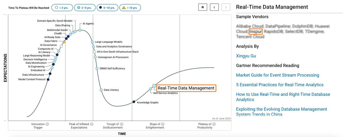Open Innovation Trigger info icon
Viewport: 343px width, 137px height.
click(x=47, y=124)
